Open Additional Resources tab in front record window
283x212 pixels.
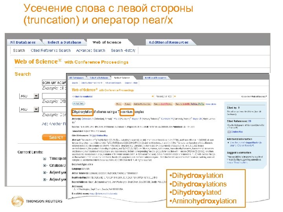tap(155, 78)
